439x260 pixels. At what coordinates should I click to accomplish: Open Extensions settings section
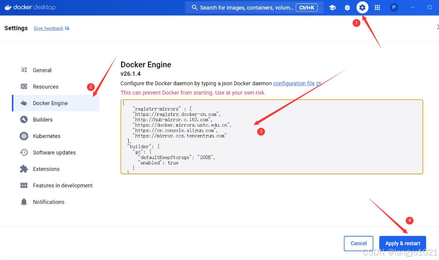56,169
